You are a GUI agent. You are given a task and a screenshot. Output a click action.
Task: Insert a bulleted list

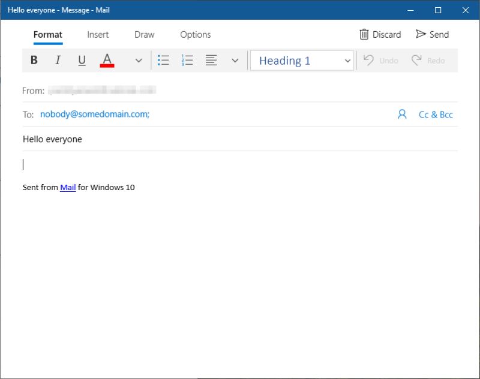point(163,60)
